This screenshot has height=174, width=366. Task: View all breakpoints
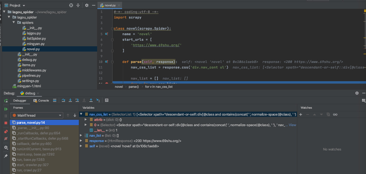tap(6, 132)
